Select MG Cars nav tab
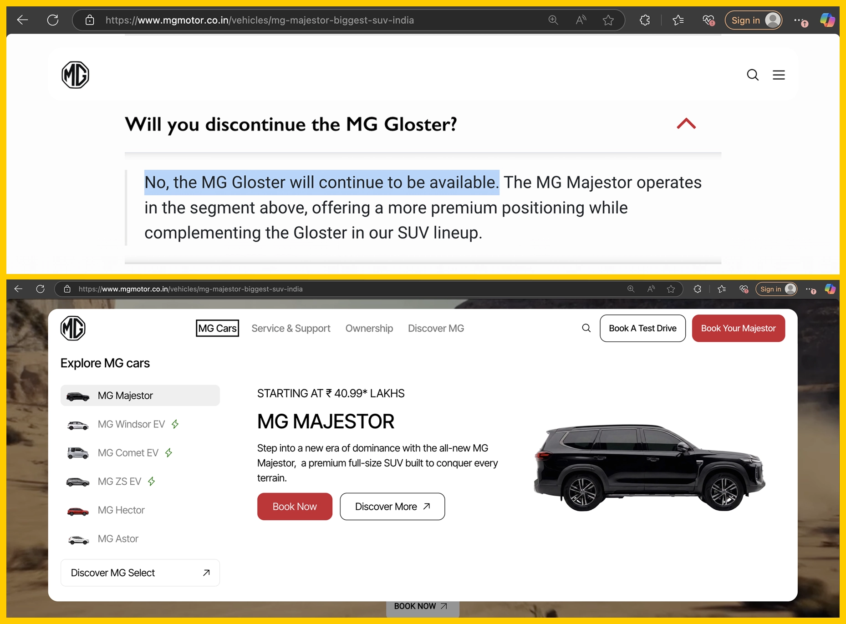This screenshot has width=846, height=624. click(217, 328)
